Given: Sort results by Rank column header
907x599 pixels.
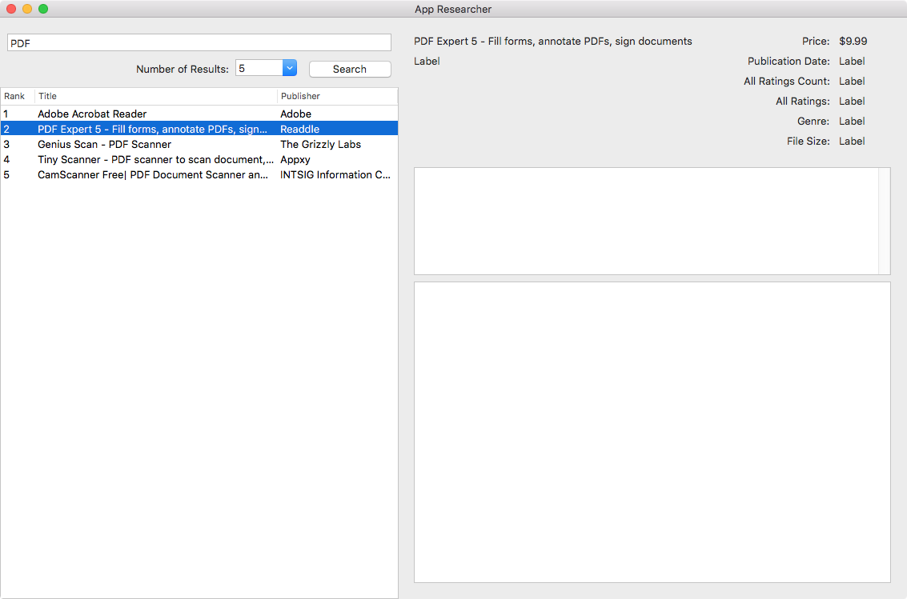Looking at the screenshot, I should pos(16,96).
